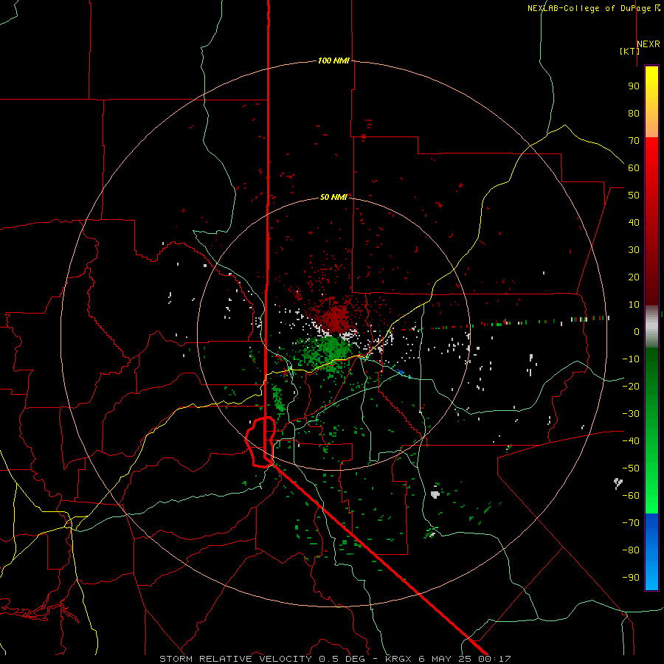Screen dimensions: 664x664
Task: Click the thick red warning polygon outline
Action: (x=260, y=442)
